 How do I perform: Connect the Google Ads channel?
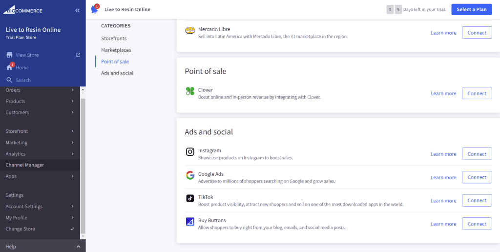coord(477,177)
